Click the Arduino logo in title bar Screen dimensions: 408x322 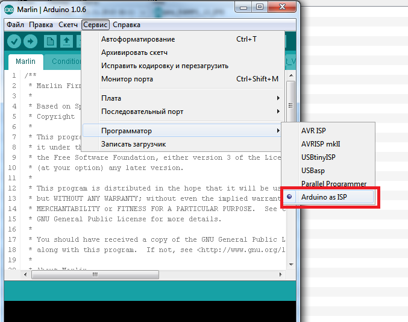tap(9, 10)
